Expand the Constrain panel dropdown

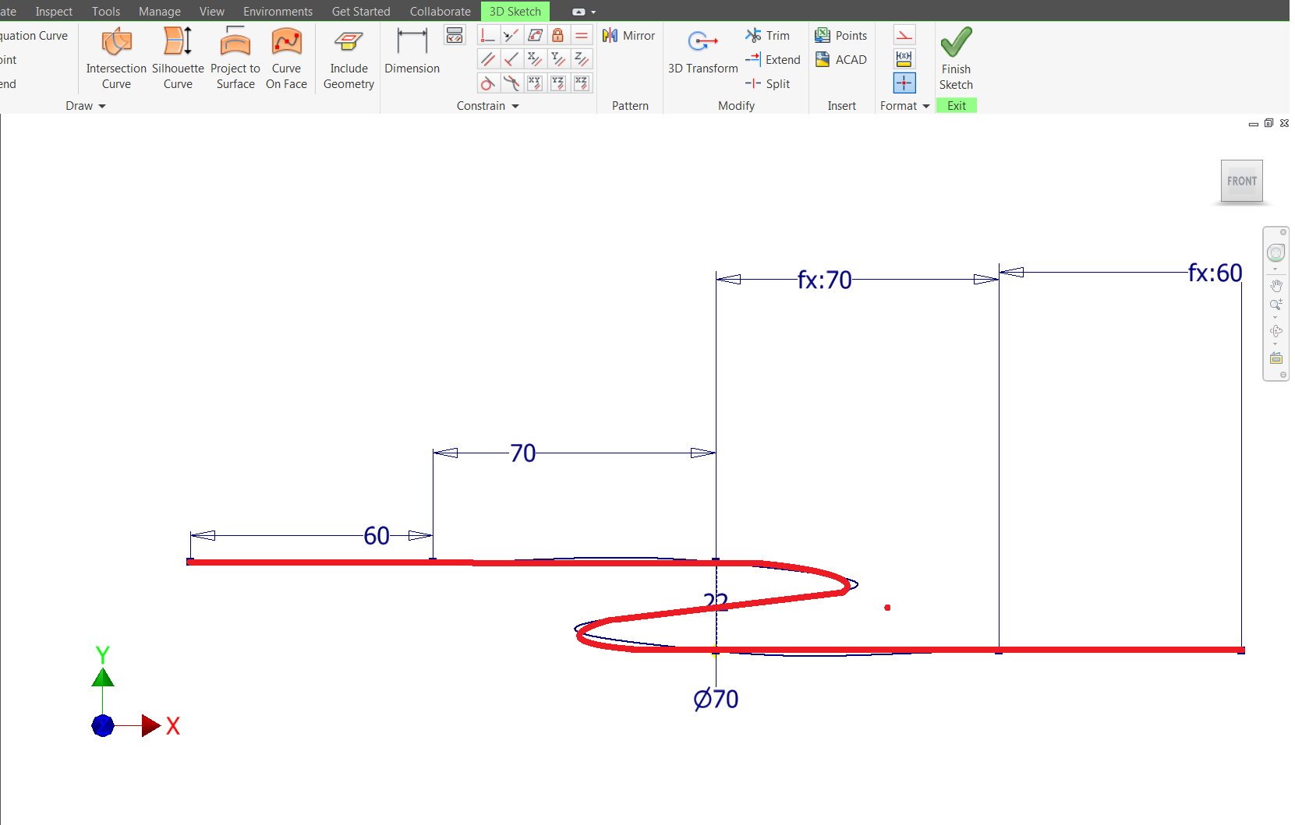click(515, 106)
